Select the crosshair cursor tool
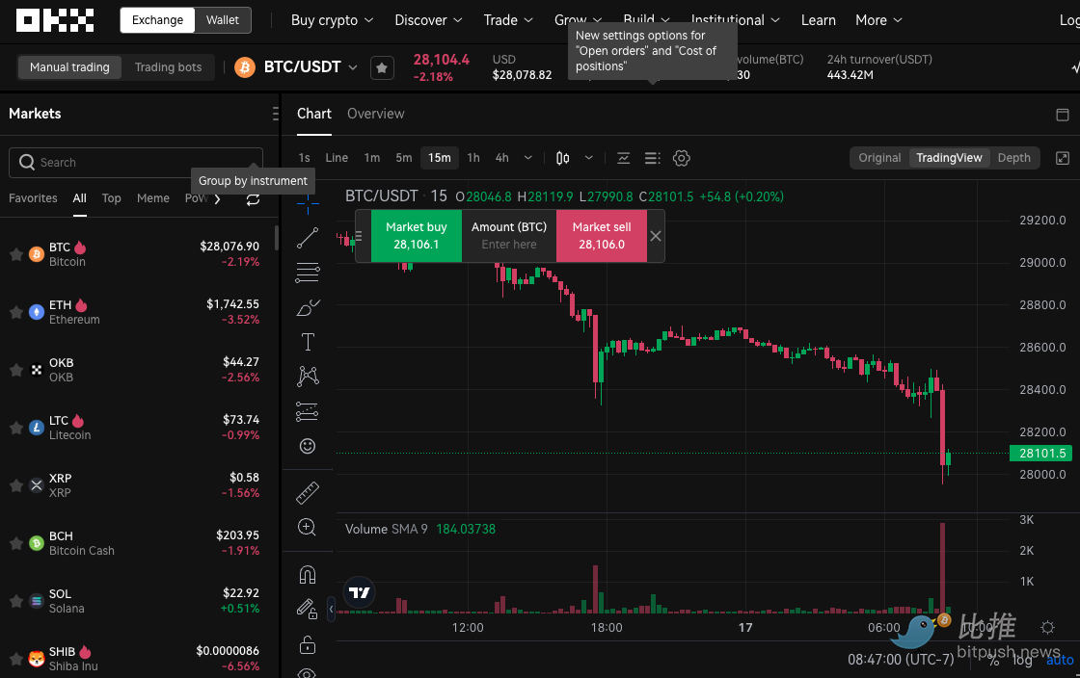The image size is (1080, 678). pos(308,203)
